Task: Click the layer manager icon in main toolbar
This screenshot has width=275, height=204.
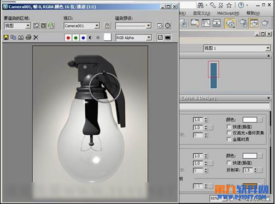Action: (183, 23)
